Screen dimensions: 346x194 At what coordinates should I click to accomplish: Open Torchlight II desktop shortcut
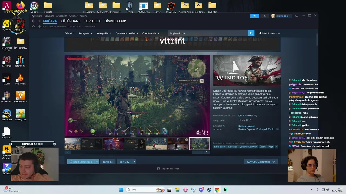21,61
